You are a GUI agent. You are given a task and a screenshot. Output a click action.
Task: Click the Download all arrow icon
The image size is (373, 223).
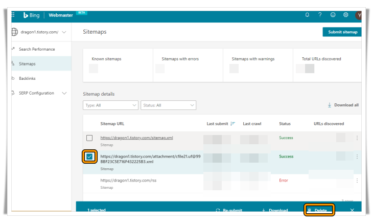[x=330, y=105]
